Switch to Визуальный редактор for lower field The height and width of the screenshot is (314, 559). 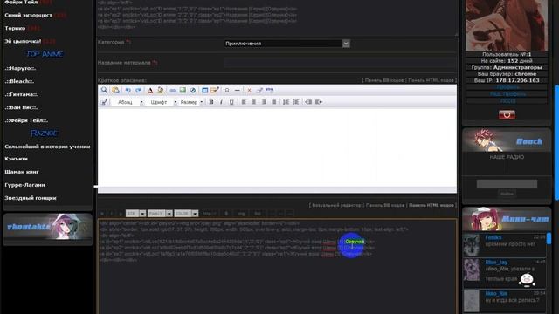(x=336, y=206)
